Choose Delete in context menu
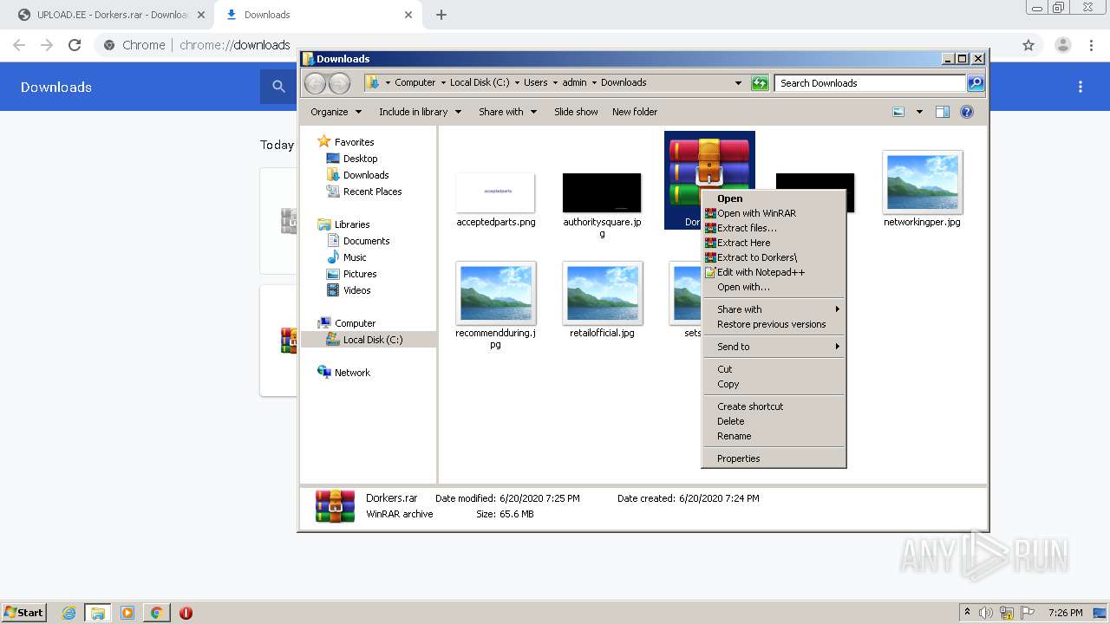The image size is (1110, 624). [x=730, y=421]
